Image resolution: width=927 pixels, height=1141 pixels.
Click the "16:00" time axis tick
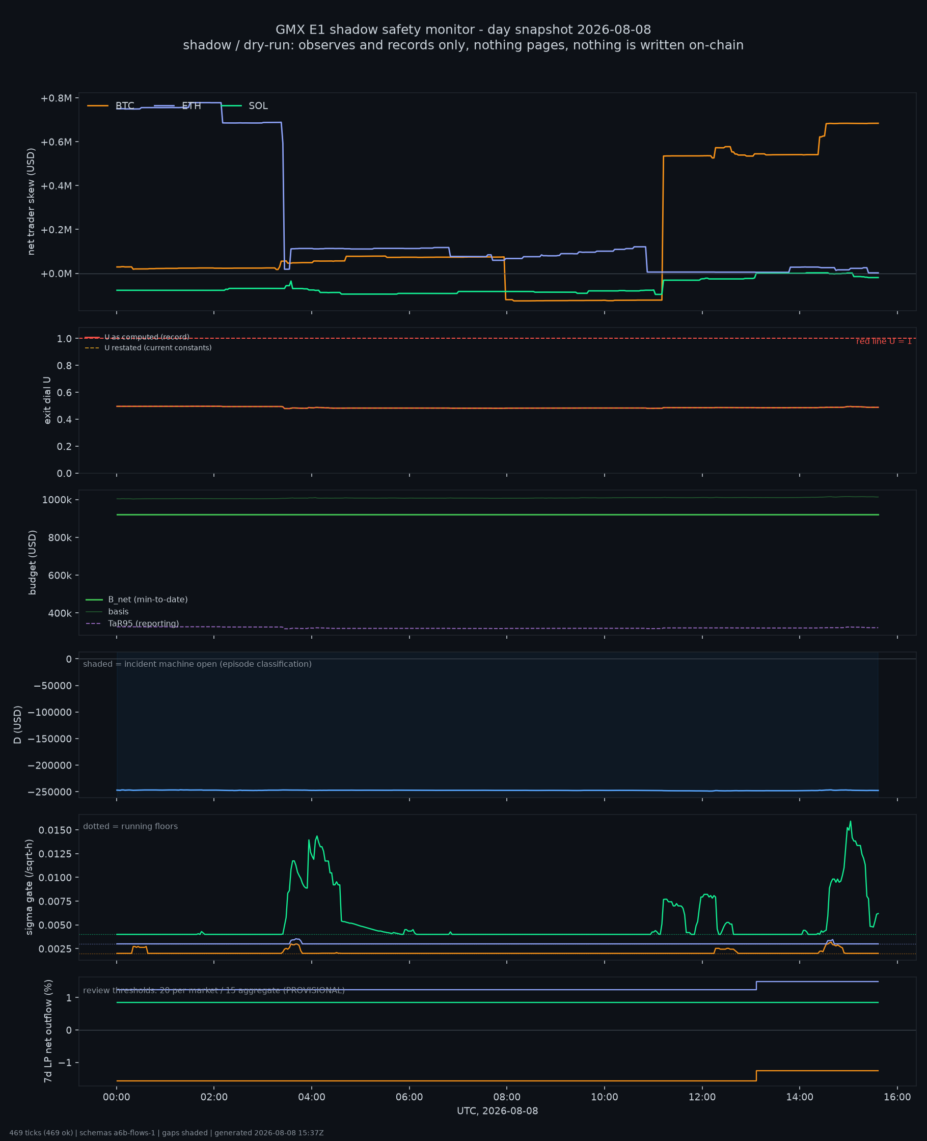897,1097
